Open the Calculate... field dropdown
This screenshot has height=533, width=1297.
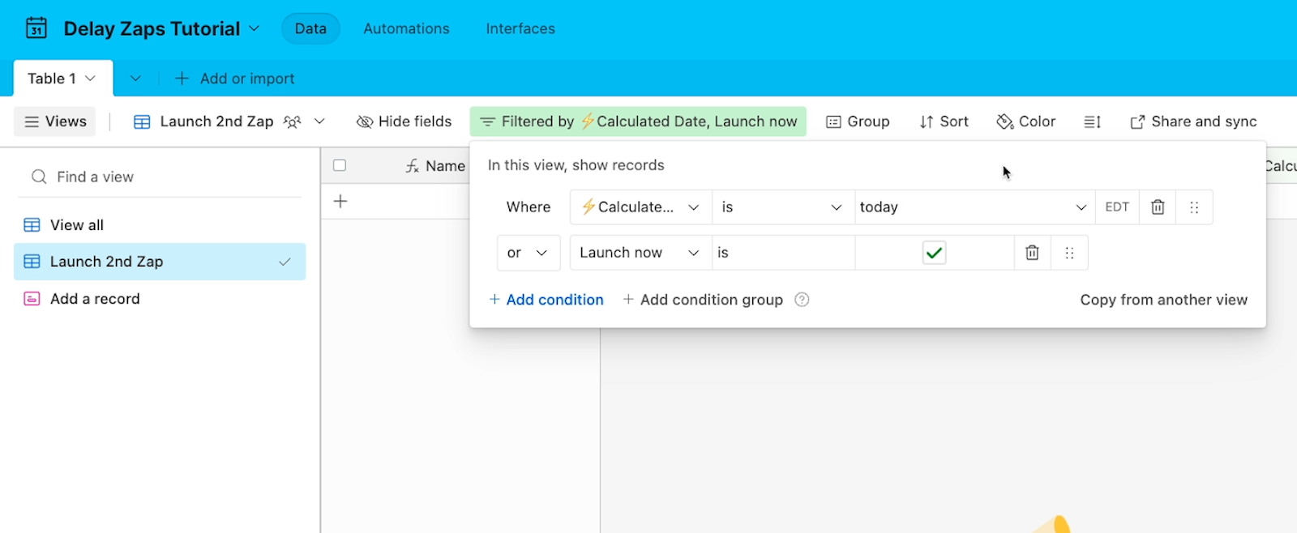click(x=641, y=207)
